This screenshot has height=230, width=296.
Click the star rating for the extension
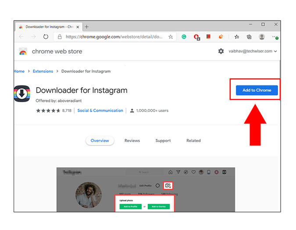tap(48, 110)
